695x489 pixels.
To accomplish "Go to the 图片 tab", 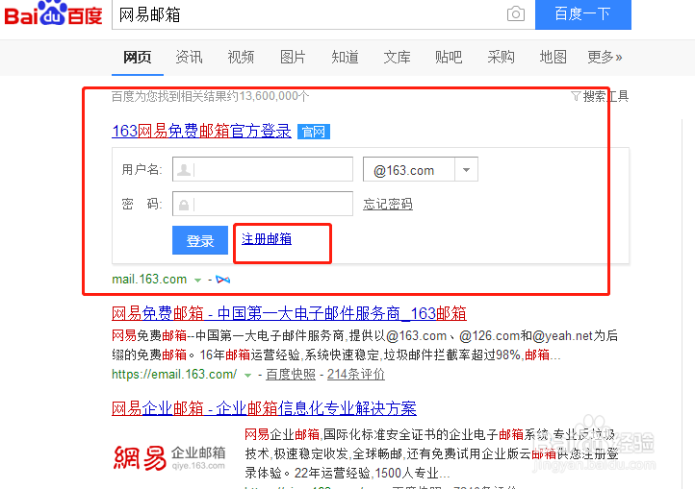I will pos(293,57).
